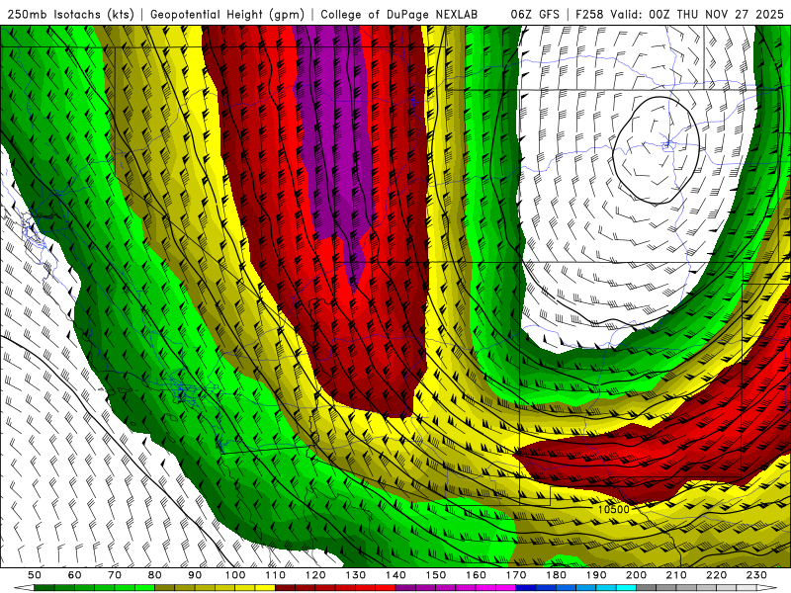Click the legend value "170"
This screenshot has height=593, width=791.
[x=516, y=575]
